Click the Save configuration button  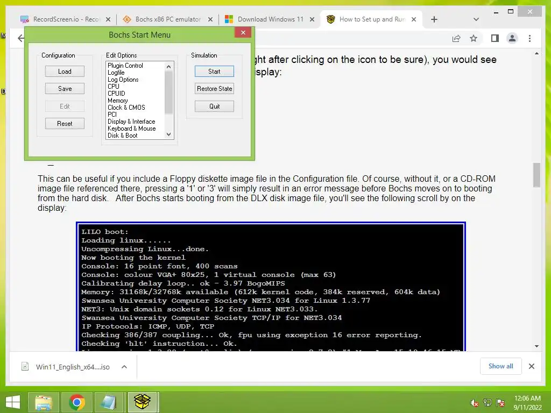65,89
